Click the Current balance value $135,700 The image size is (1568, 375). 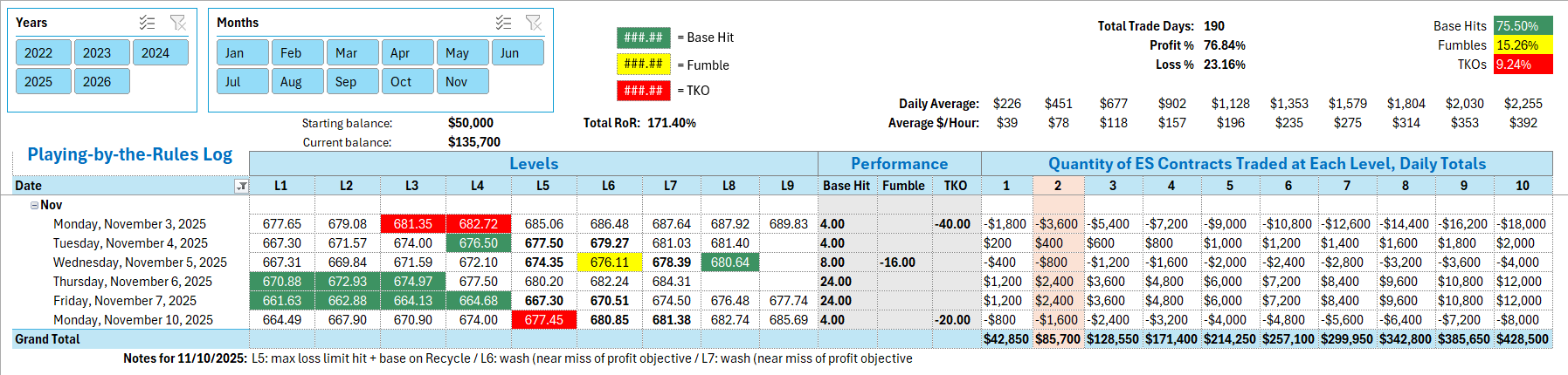(473, 142)
